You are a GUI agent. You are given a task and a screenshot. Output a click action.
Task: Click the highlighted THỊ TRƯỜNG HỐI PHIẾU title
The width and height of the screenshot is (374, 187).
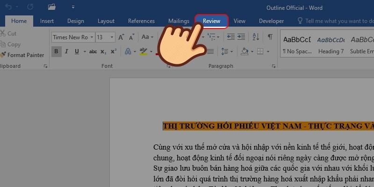268,126
